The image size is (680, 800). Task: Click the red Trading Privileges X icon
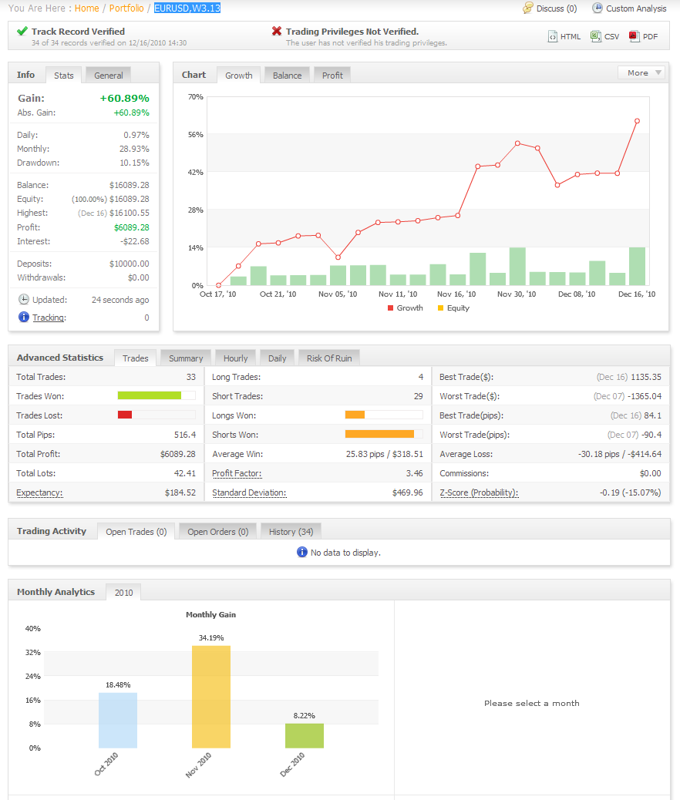(x=277, y=31)
